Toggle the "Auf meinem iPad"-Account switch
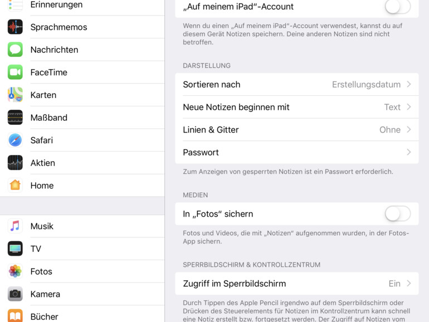 coord(397,7)
